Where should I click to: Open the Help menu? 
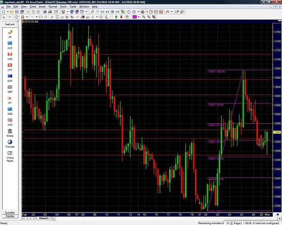point(95,7)
